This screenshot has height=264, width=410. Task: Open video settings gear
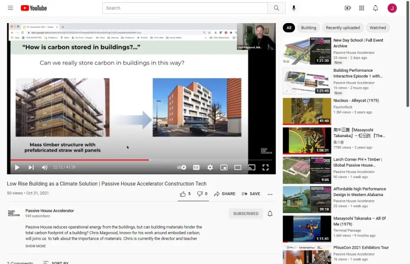click(210, 167)
